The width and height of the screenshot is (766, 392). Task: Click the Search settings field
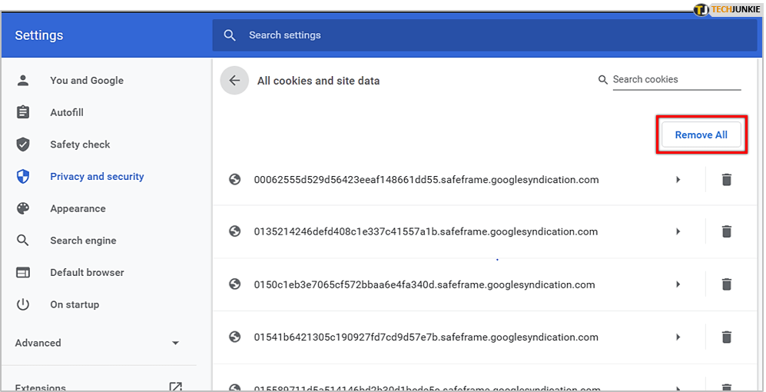point(461,35)
